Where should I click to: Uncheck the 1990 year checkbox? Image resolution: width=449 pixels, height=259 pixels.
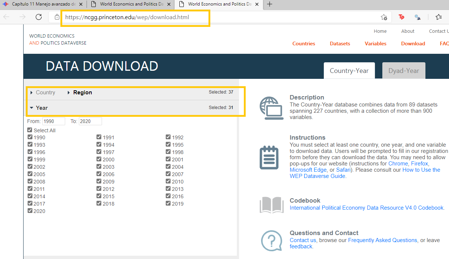tap(30, 137)
